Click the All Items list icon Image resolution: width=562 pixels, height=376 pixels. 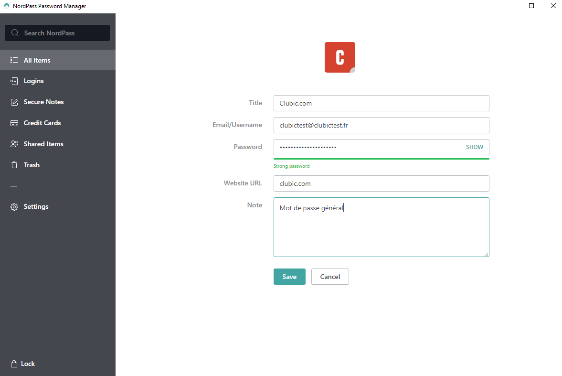click(14, 60)
